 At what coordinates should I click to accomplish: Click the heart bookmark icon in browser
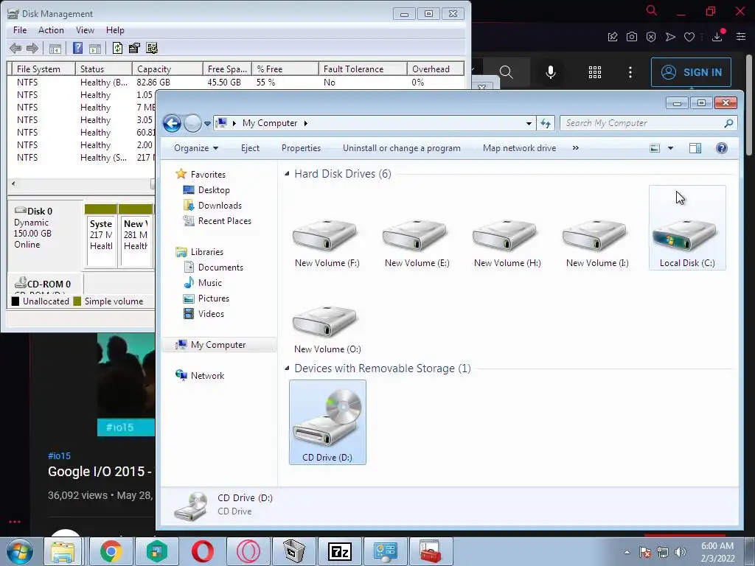(689, 37)
